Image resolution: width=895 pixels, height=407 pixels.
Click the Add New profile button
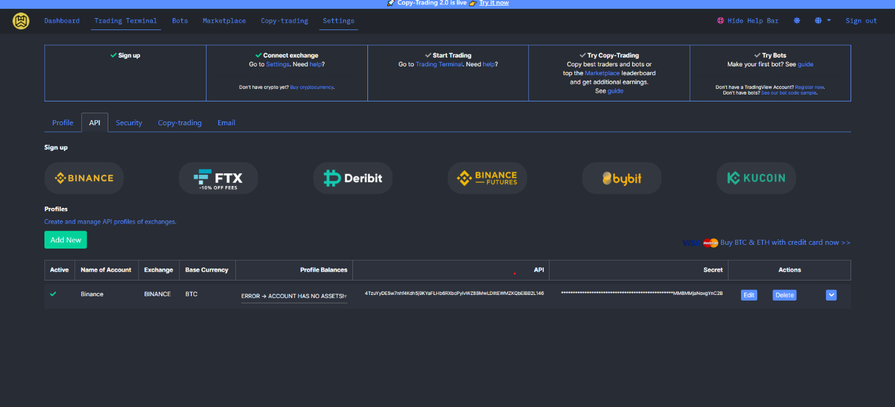tap(66, 240)
